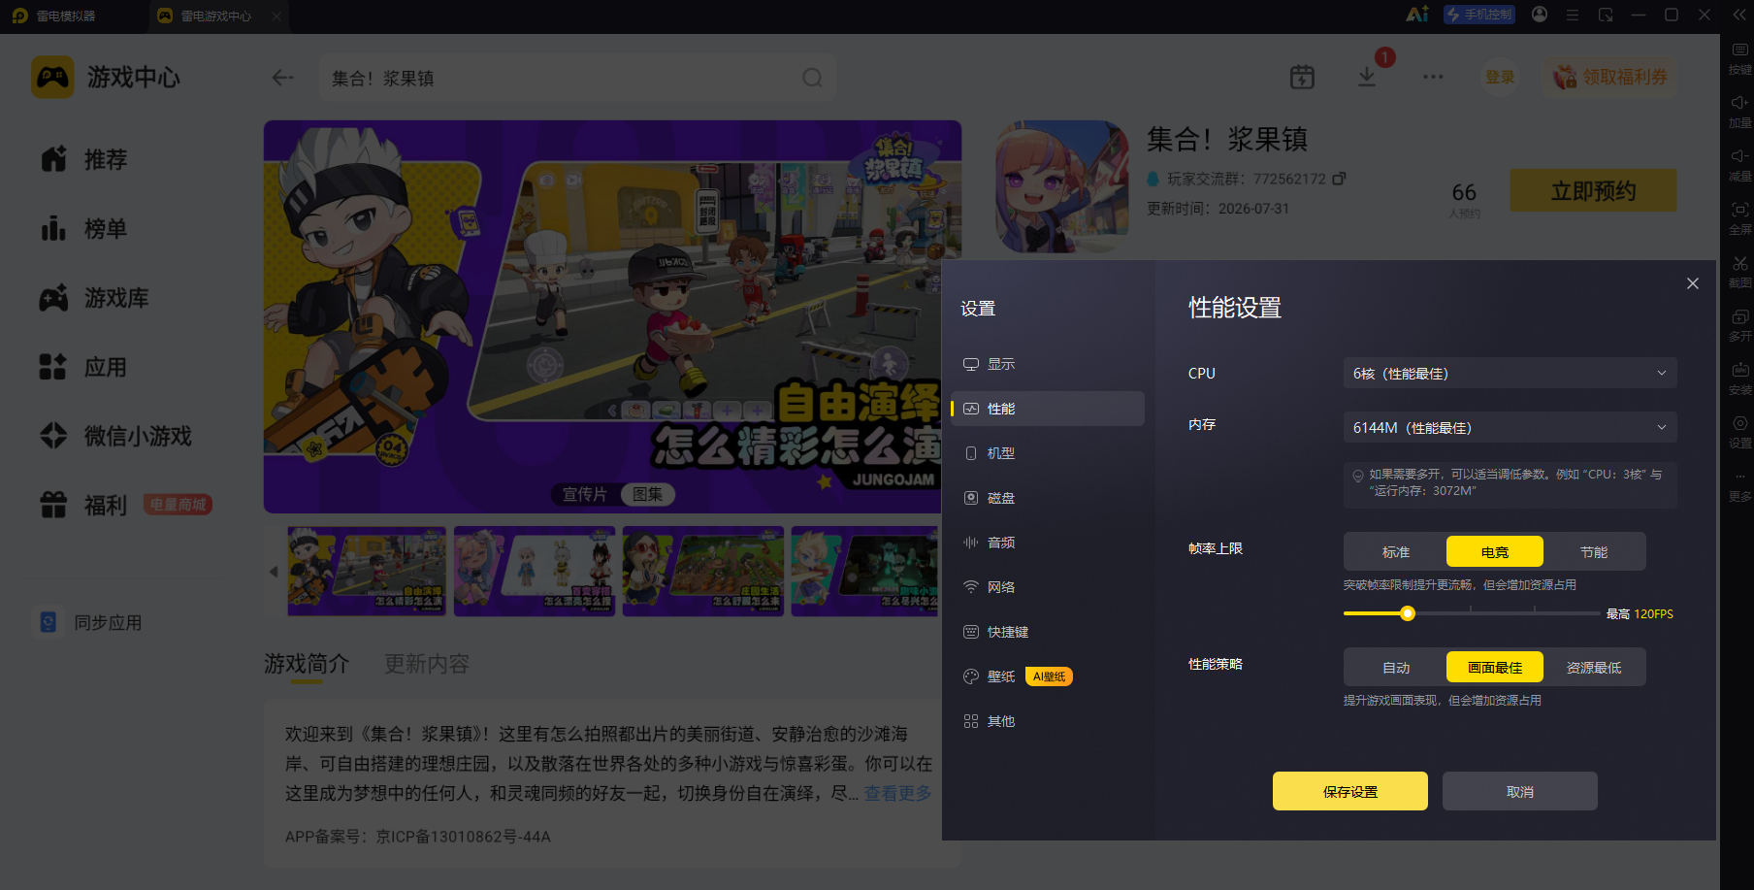Click the AI壁纸 badge
This screenshot has height=890, width=1754.
pyautogui.click(x=1049, y=676)
